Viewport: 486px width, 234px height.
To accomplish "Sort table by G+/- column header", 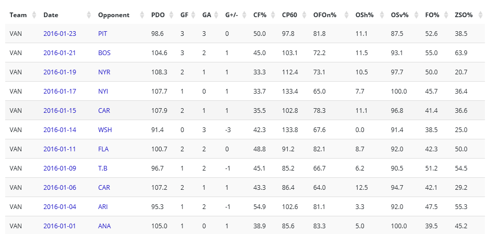I will [233, 15].
